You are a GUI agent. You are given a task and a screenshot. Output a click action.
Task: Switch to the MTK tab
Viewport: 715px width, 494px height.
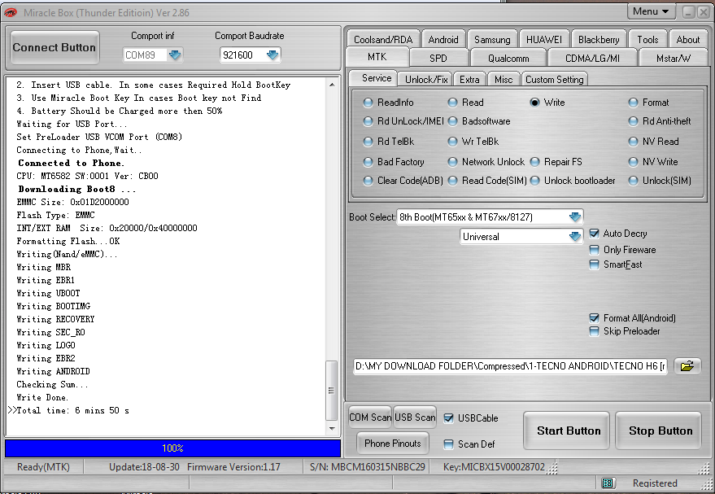coord(377,57)
